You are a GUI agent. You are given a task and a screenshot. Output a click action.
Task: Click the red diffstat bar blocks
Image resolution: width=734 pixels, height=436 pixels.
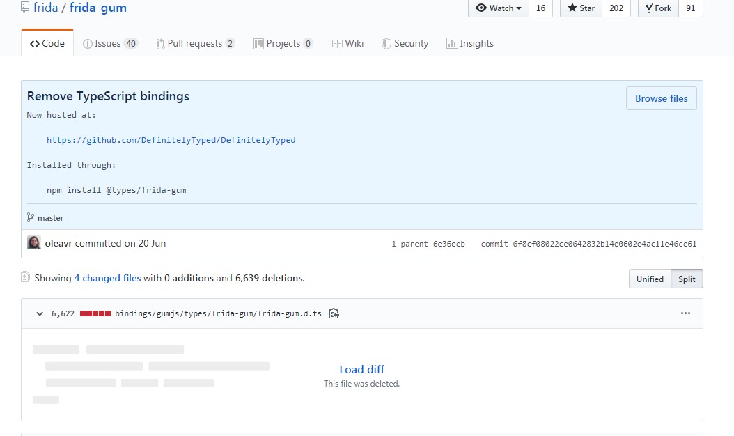tap(95, 313)
